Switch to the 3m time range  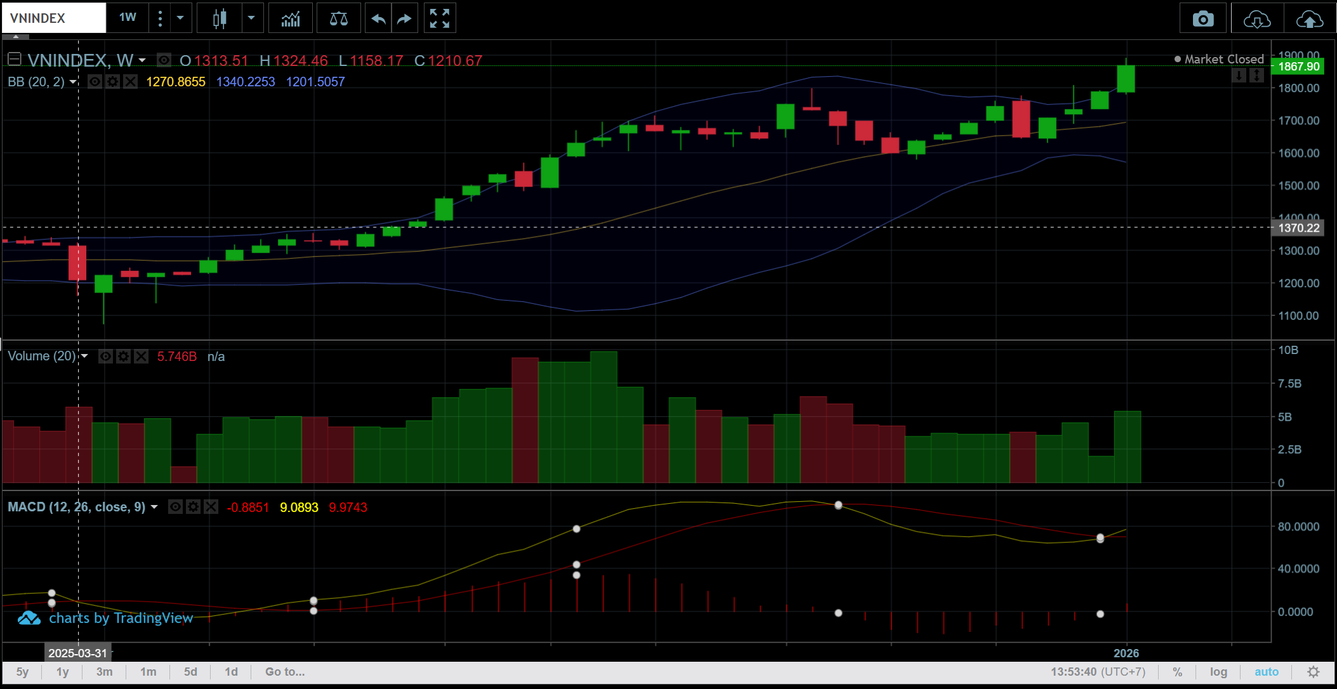[104, 672]
